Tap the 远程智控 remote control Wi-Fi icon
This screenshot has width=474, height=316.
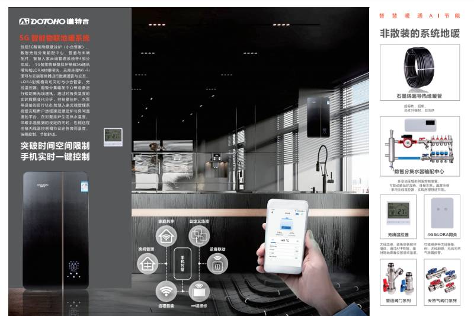pos(166,291)
